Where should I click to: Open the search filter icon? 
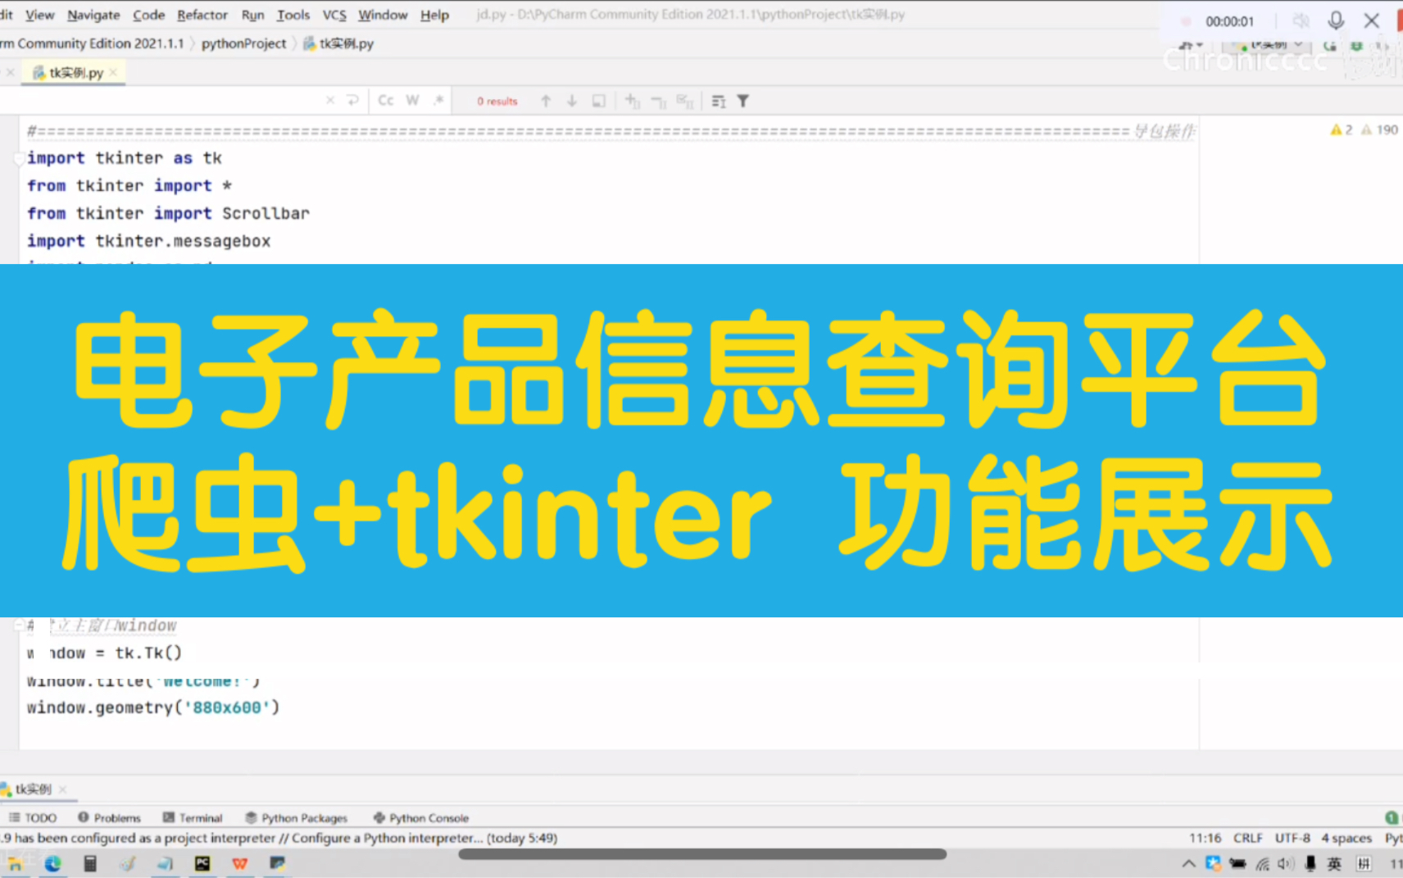742,100
